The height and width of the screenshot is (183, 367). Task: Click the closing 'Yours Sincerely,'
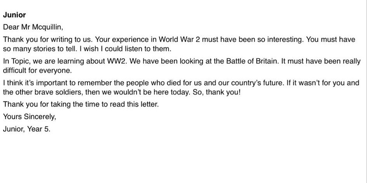coord(30,116)
